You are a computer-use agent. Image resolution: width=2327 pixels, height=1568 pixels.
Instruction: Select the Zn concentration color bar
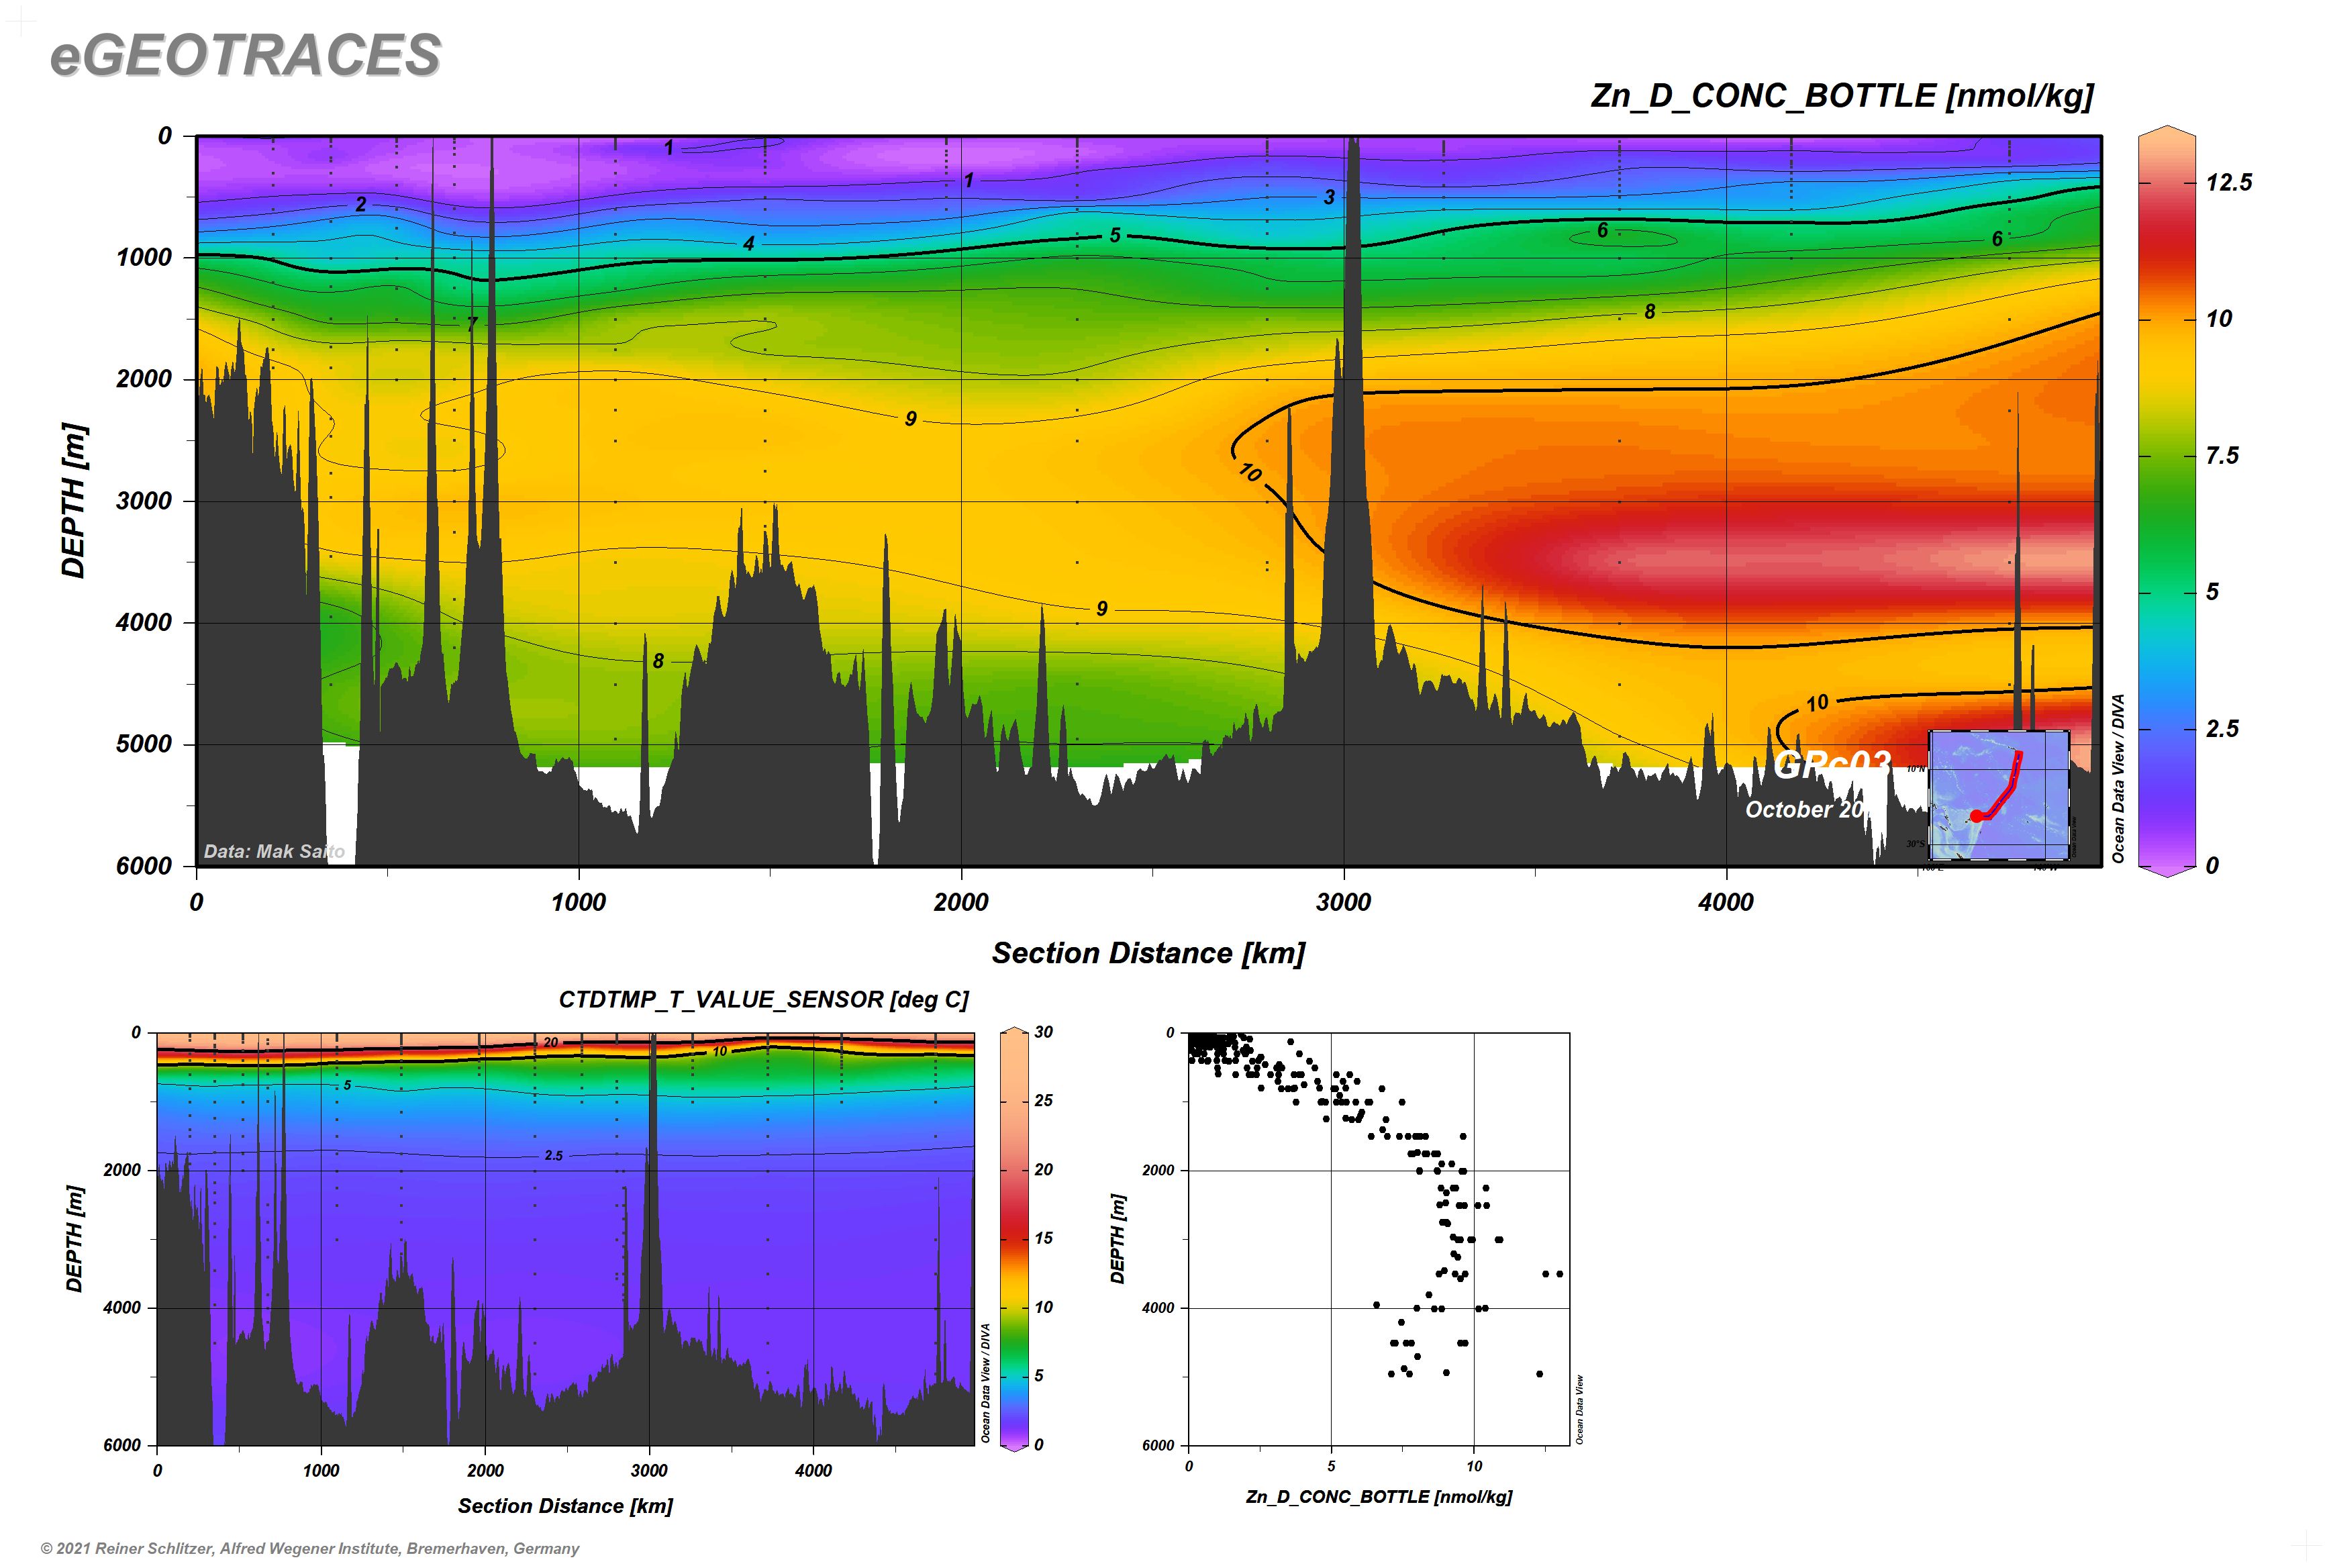click(2166, 500)
